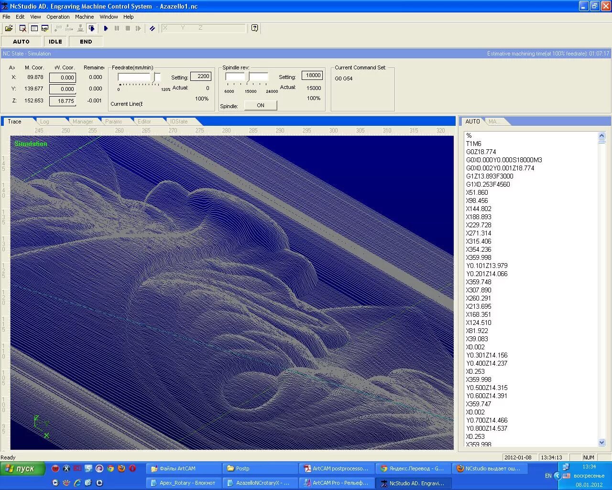Select the AUTO tab in right panel

(x=472, y=122)
